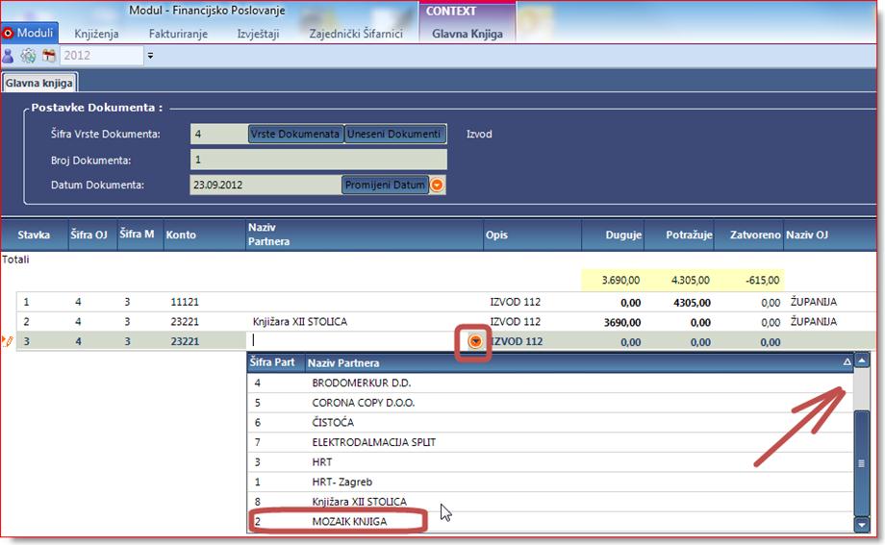Click IZVOD 112 description in row 1
885x545 pixels.
tap(515, 302)
